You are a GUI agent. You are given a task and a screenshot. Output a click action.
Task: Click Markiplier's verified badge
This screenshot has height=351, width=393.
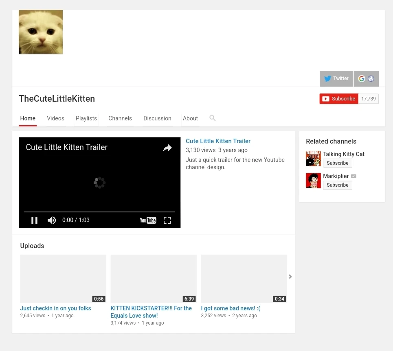pyautogui.click(x=353, y=176)
